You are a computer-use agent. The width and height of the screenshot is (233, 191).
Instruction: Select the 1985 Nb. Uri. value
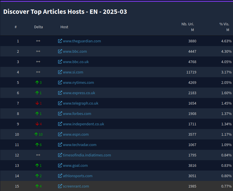[192, 186]
